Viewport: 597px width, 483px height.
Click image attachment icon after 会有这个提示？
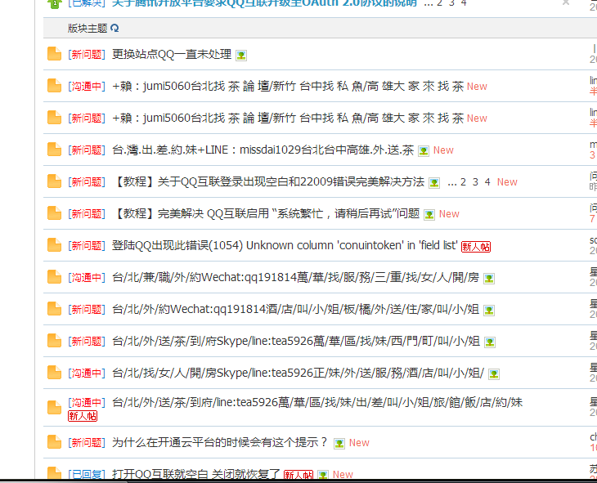click(x=339, y=444)
